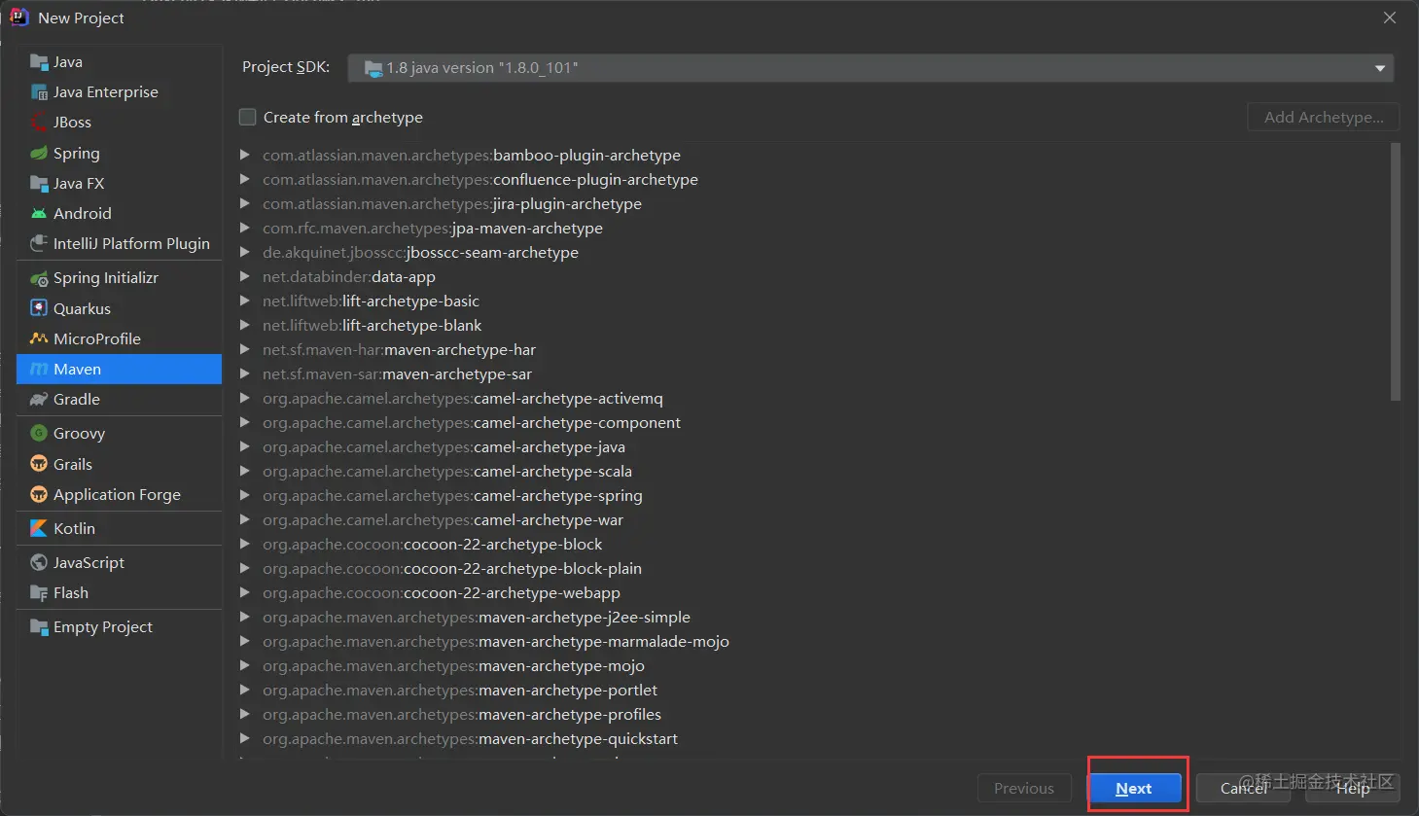Image resolution: width=1419 pixels, height=816 pixels.
Task: Click the Spring leaf icon
Action: pos(39,154)
